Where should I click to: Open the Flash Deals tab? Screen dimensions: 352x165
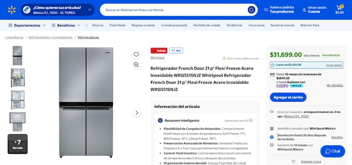coord(117,26)
